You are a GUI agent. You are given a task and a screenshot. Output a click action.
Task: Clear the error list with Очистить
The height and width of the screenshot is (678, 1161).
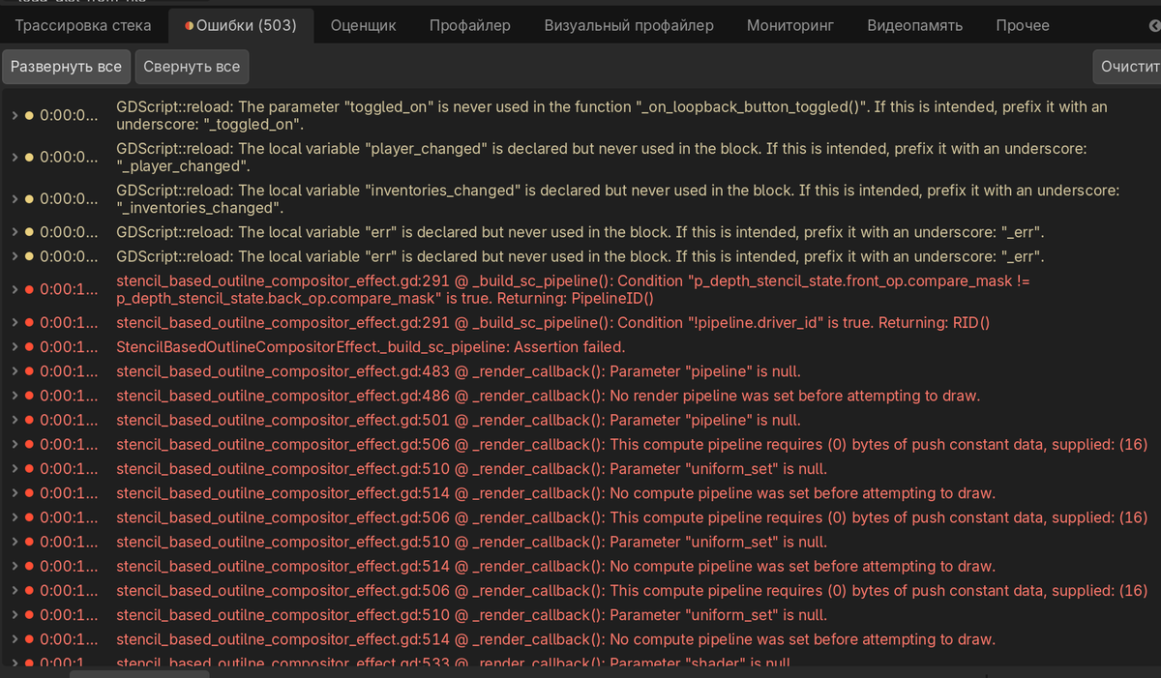pyautogui.click(x=1127, y=67)
